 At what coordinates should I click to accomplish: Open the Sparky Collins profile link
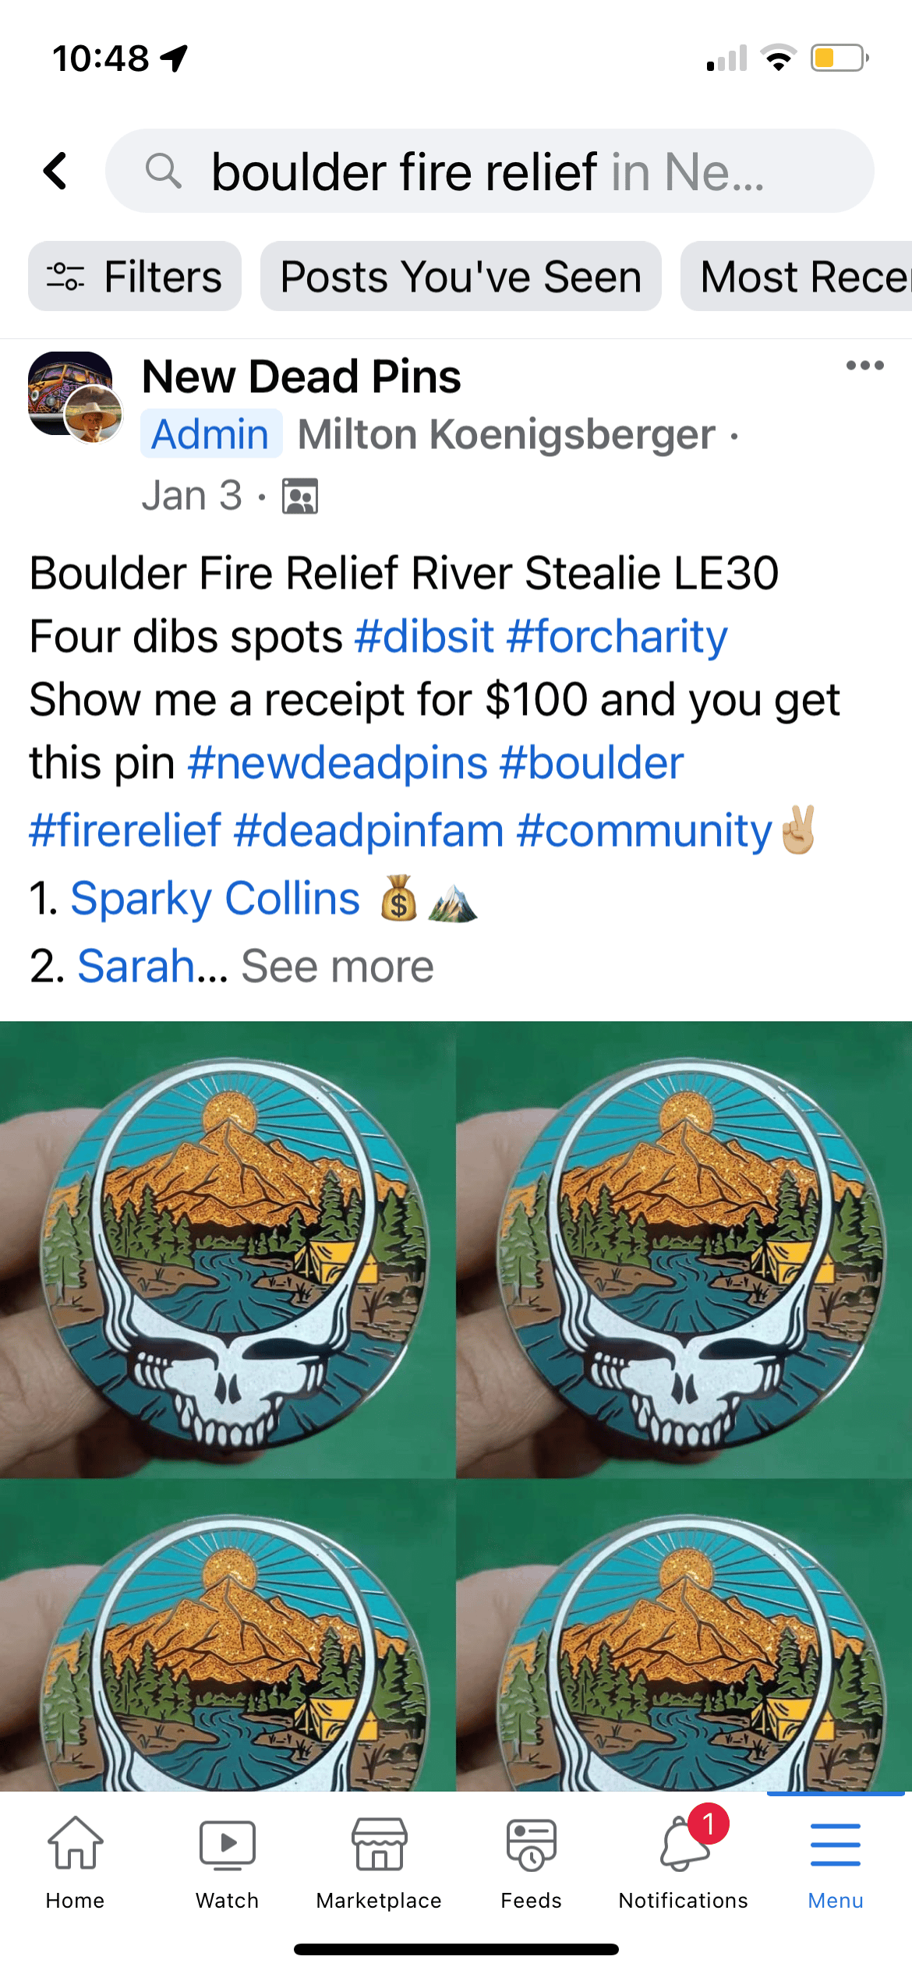[215, 898]
